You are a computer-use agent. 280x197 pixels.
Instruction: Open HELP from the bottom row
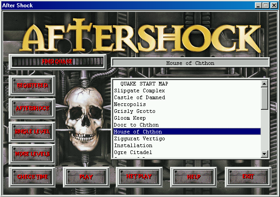pos(194,177)
